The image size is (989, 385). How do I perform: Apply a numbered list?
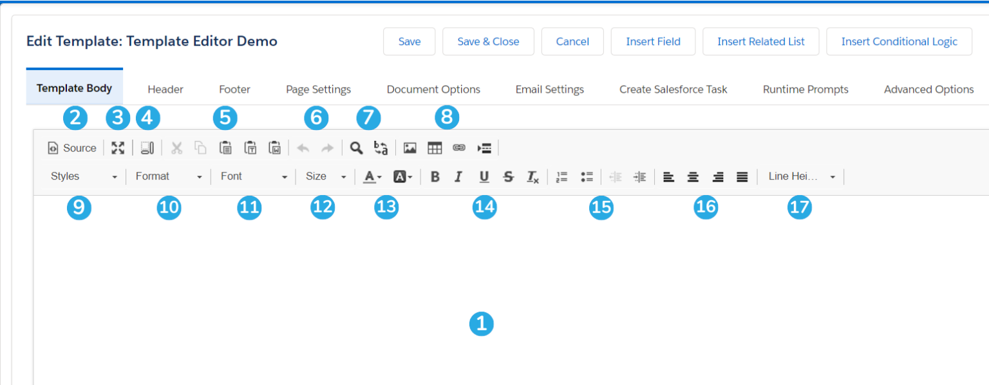(561, 176)
